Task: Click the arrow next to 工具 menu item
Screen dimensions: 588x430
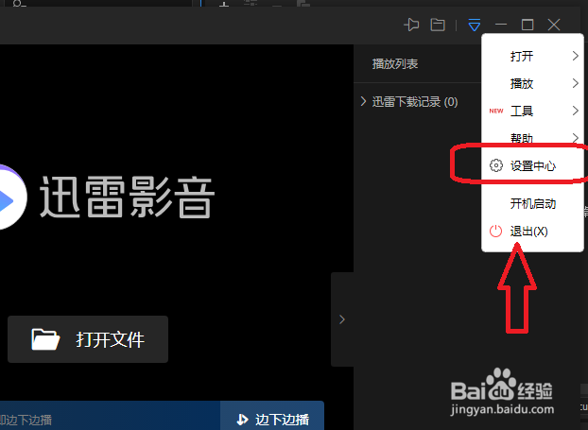Action: point(576,111)
